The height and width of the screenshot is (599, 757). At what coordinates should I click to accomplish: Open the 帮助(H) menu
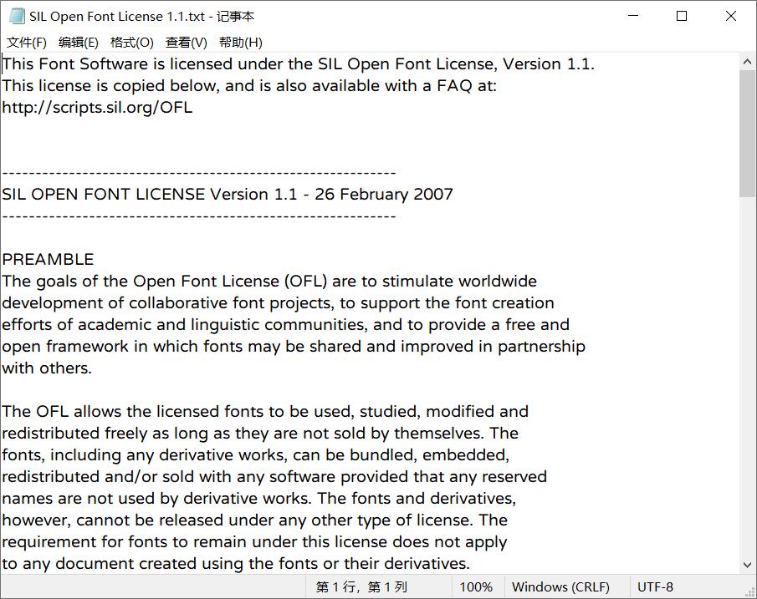coord(241,43)
